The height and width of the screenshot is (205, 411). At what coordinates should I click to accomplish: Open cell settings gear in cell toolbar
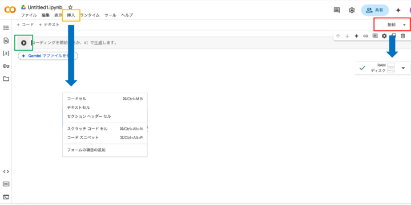click(384, 36)
